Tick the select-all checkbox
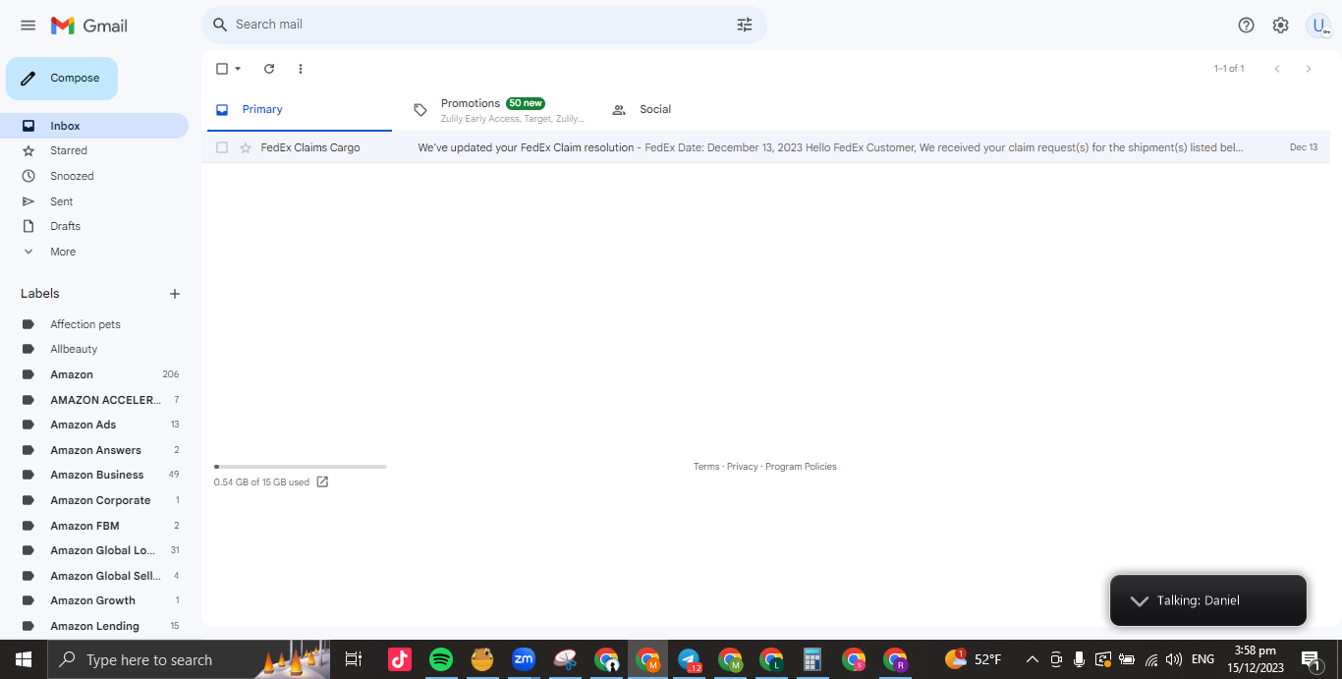The height and width of the screenshot is (679, 1342). tap(222, 69)
